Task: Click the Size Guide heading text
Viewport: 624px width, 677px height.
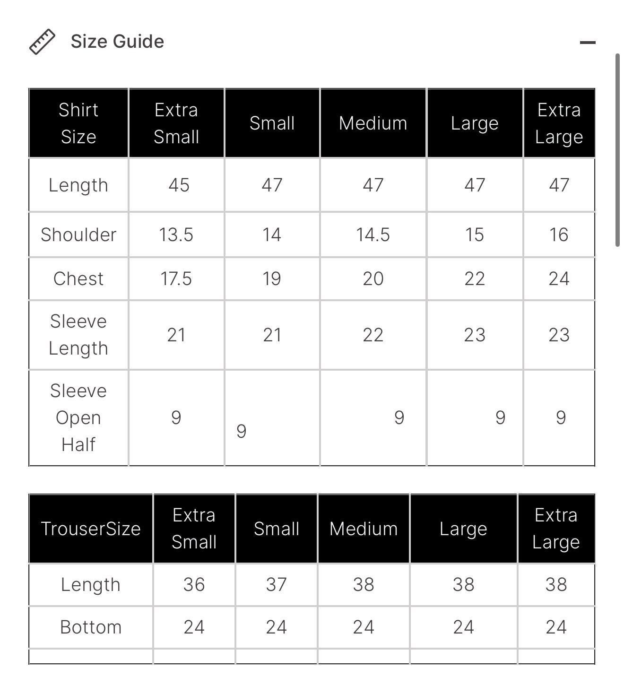Action: pos(117,42)
